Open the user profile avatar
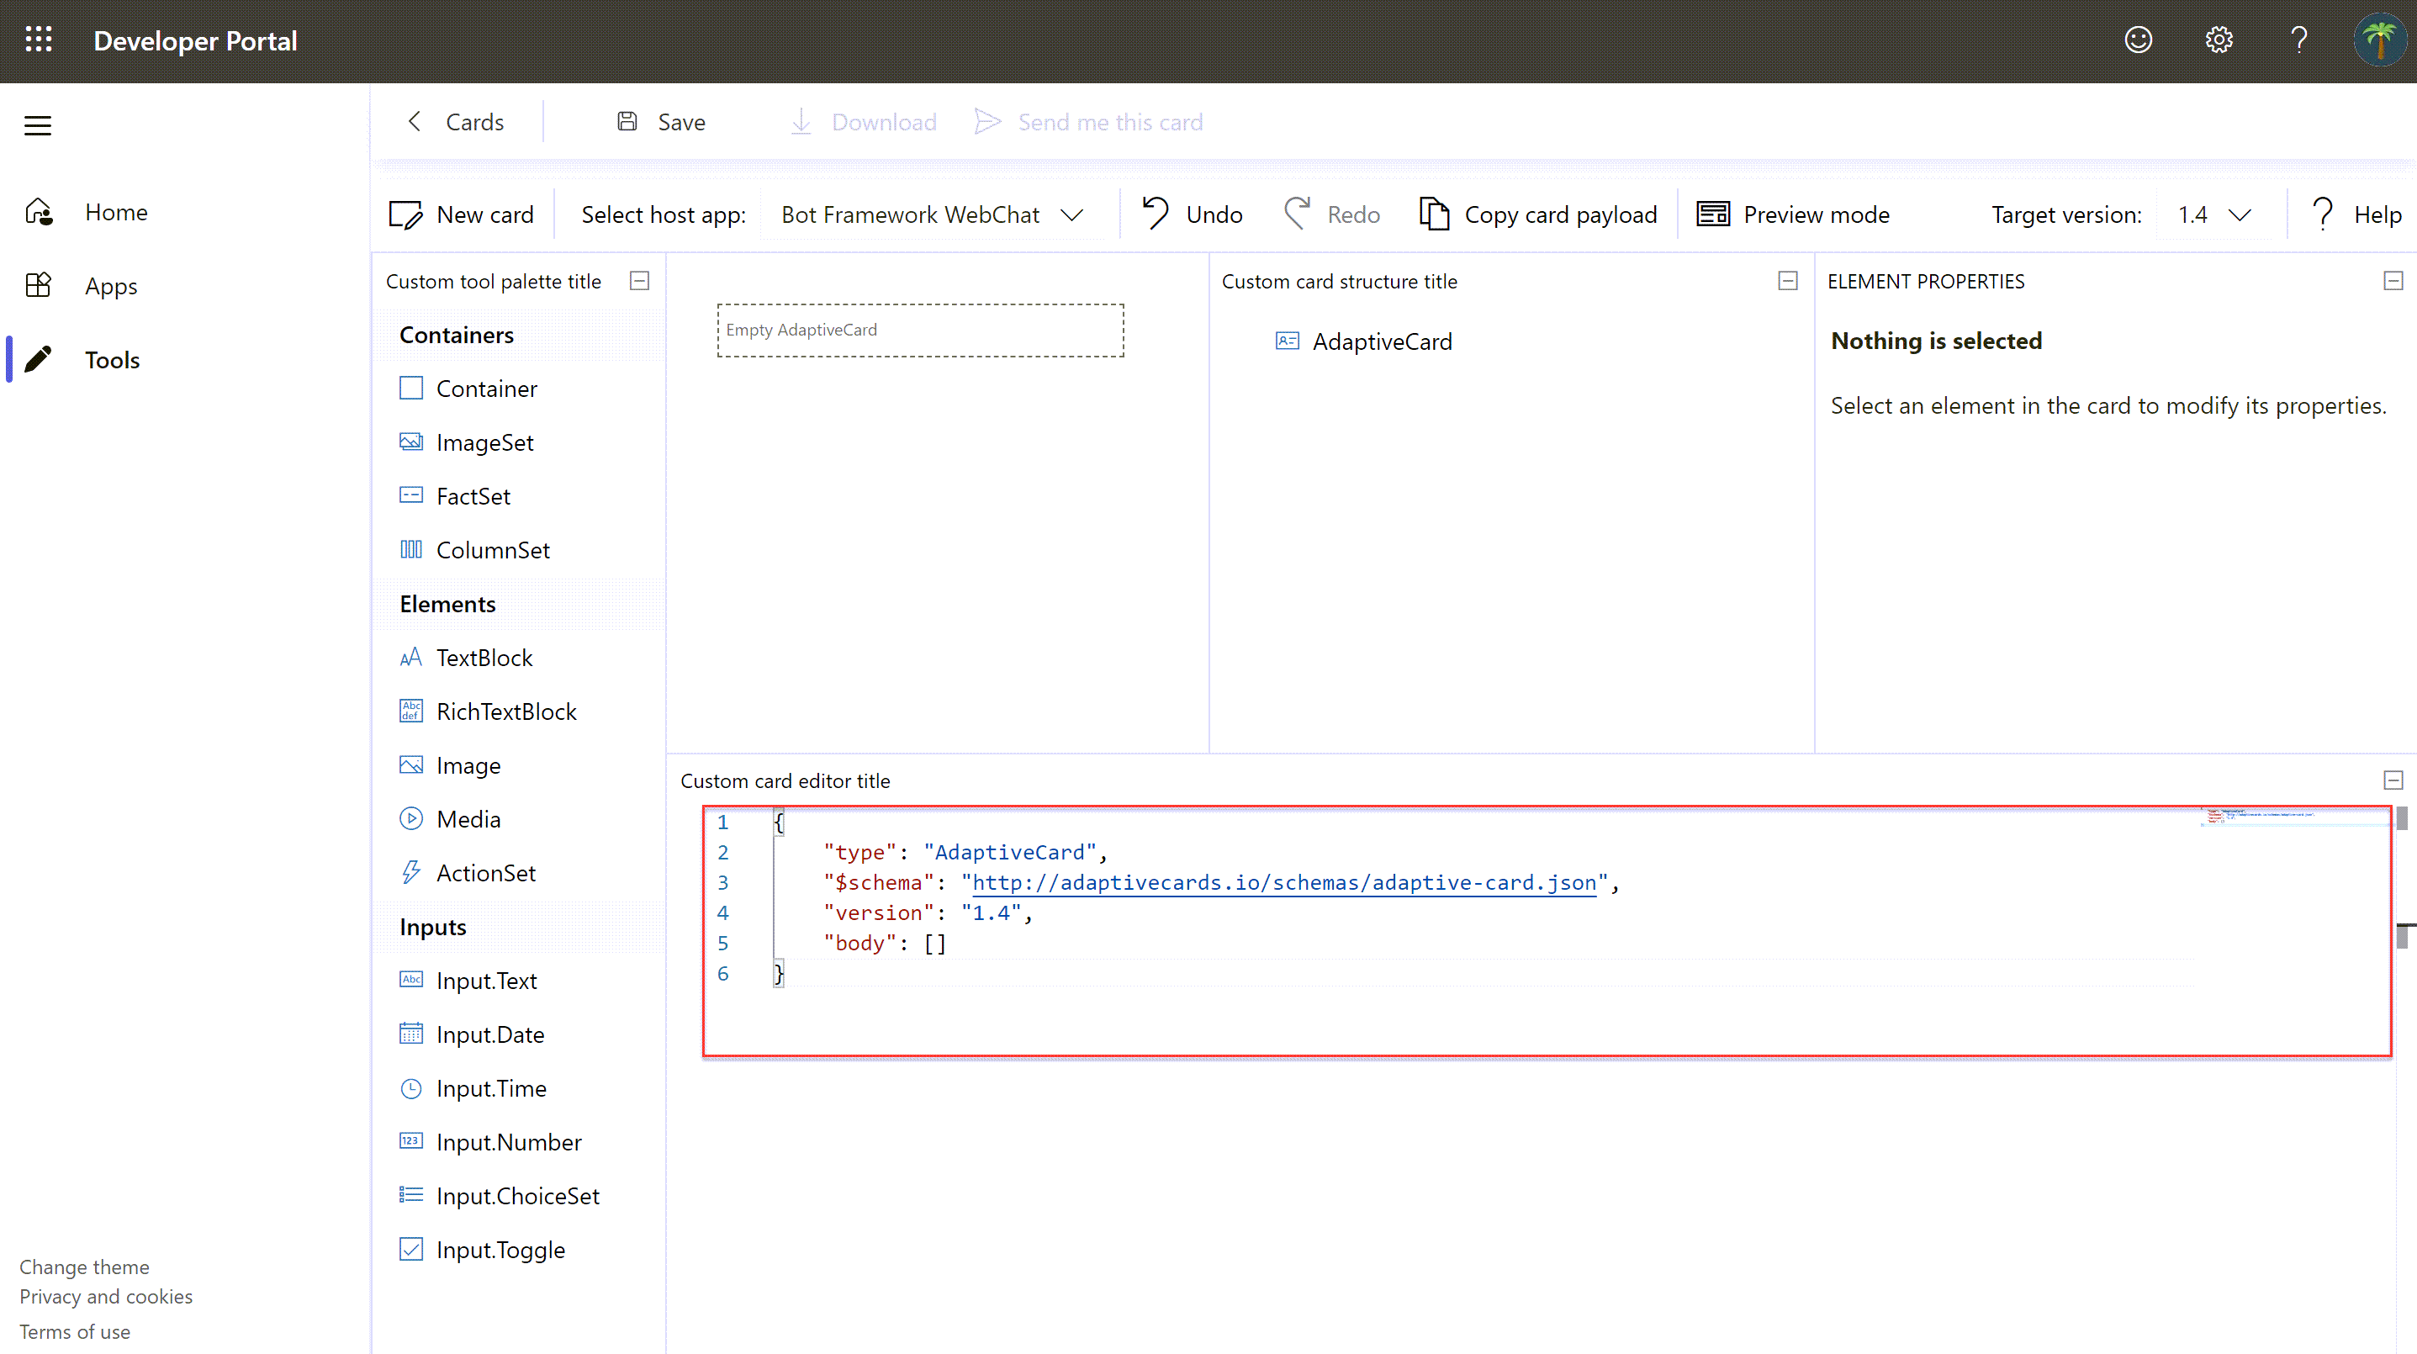2417x1354 pixels. click(x=2378, y=40)
